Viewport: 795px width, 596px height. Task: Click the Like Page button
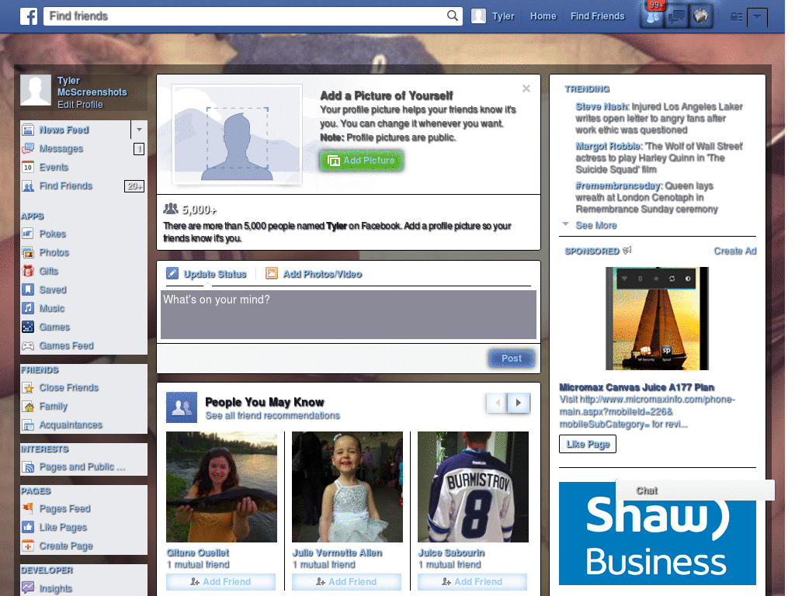click(588, 444)
